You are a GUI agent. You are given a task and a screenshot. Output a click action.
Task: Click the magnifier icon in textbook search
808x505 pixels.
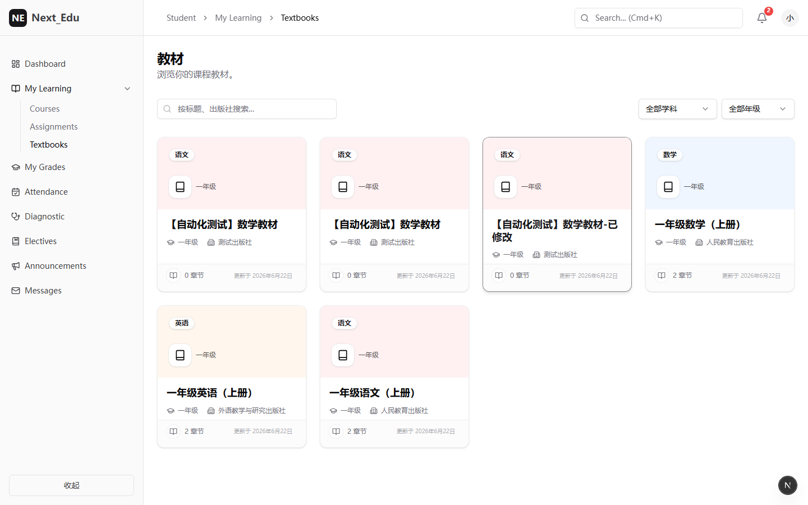coord(167,109)
